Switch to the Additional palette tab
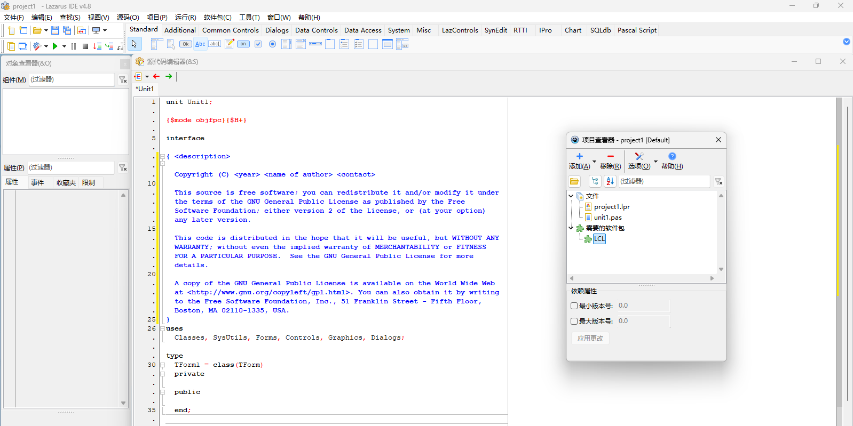 coord(180,30)
